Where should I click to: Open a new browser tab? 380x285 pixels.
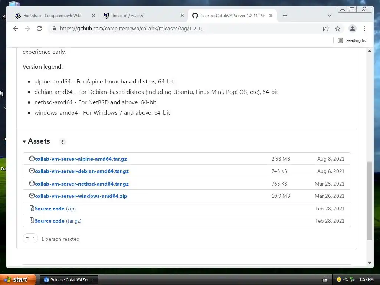[x=285, y=16]
